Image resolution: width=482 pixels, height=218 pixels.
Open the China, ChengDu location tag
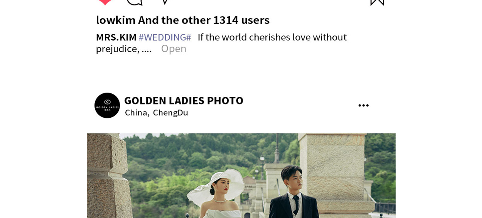tap(157, 113)
